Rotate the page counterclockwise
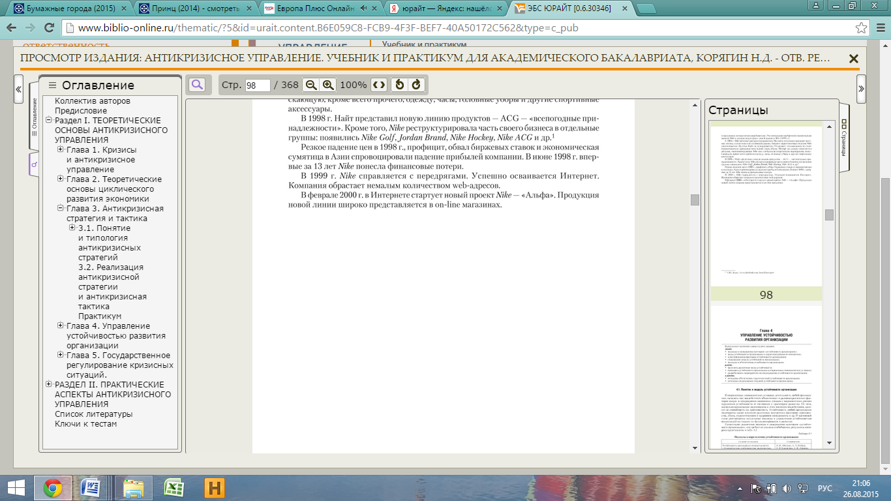This screenshot has width=891, height=501. [x=400, y=85]
